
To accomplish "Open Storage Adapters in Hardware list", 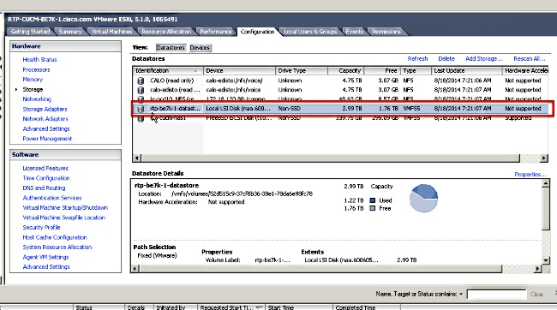I will coord(45,109).
